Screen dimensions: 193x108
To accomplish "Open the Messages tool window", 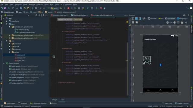I will pyautogui.click(x=10, y=103).
